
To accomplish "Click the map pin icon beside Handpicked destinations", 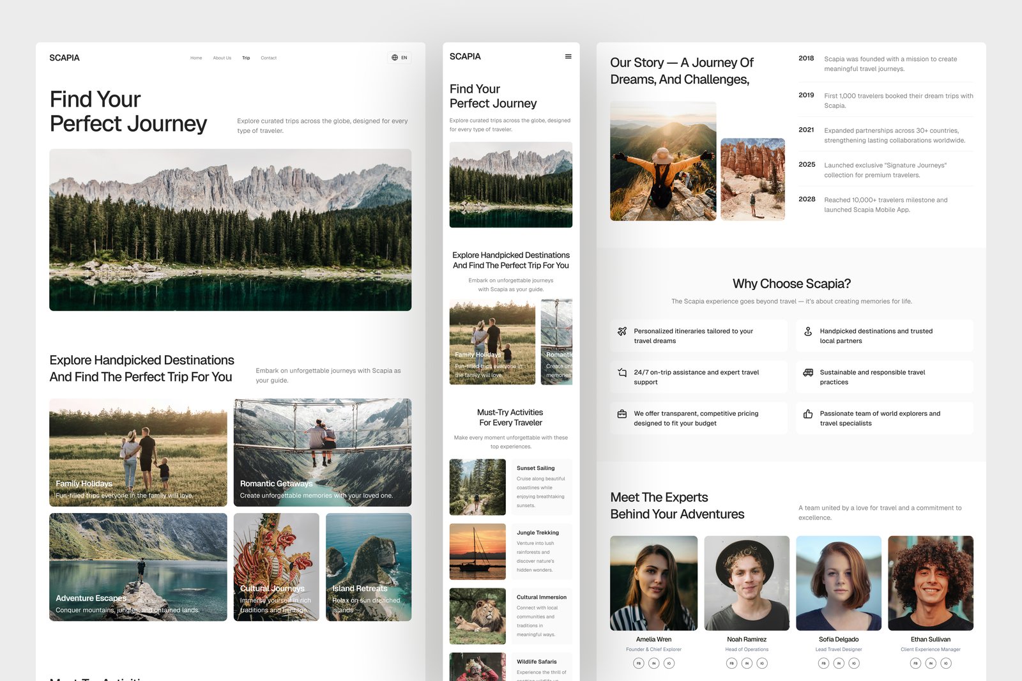I will (x=808, y=332).
